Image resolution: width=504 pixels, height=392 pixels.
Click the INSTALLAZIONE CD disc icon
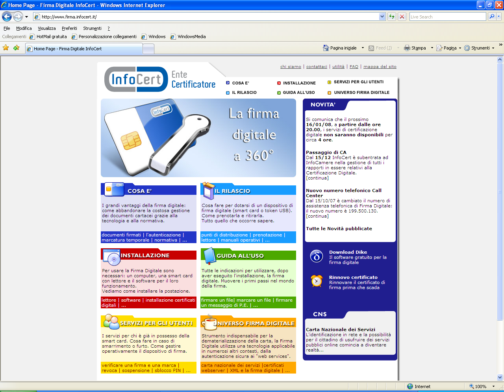(x=111, y=257)
